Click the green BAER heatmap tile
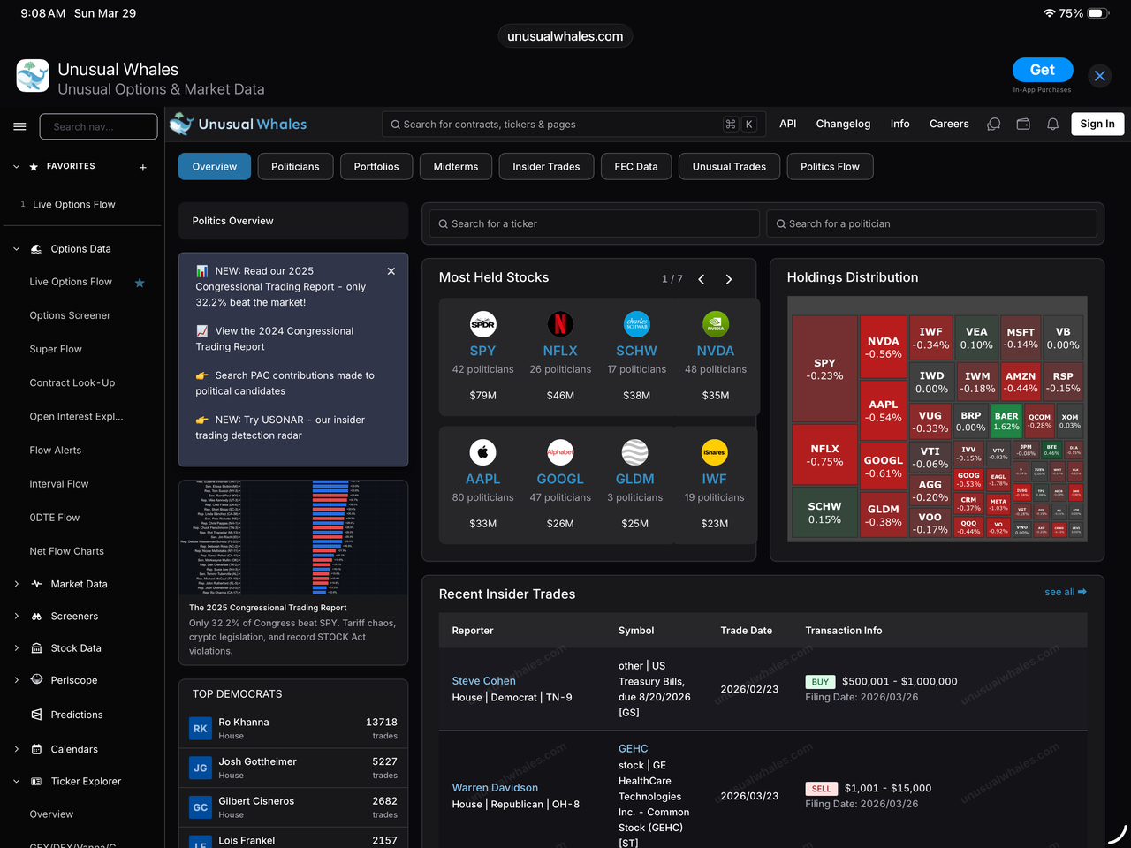1131x848 pixels. (x=1006, y=421)
